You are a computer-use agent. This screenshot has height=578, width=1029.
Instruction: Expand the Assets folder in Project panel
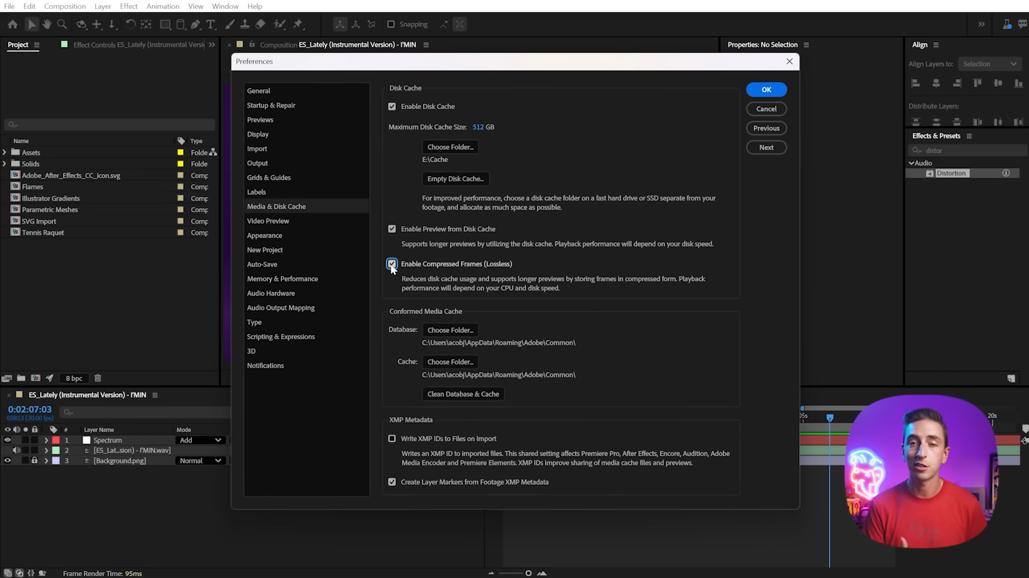pos(4,153)
